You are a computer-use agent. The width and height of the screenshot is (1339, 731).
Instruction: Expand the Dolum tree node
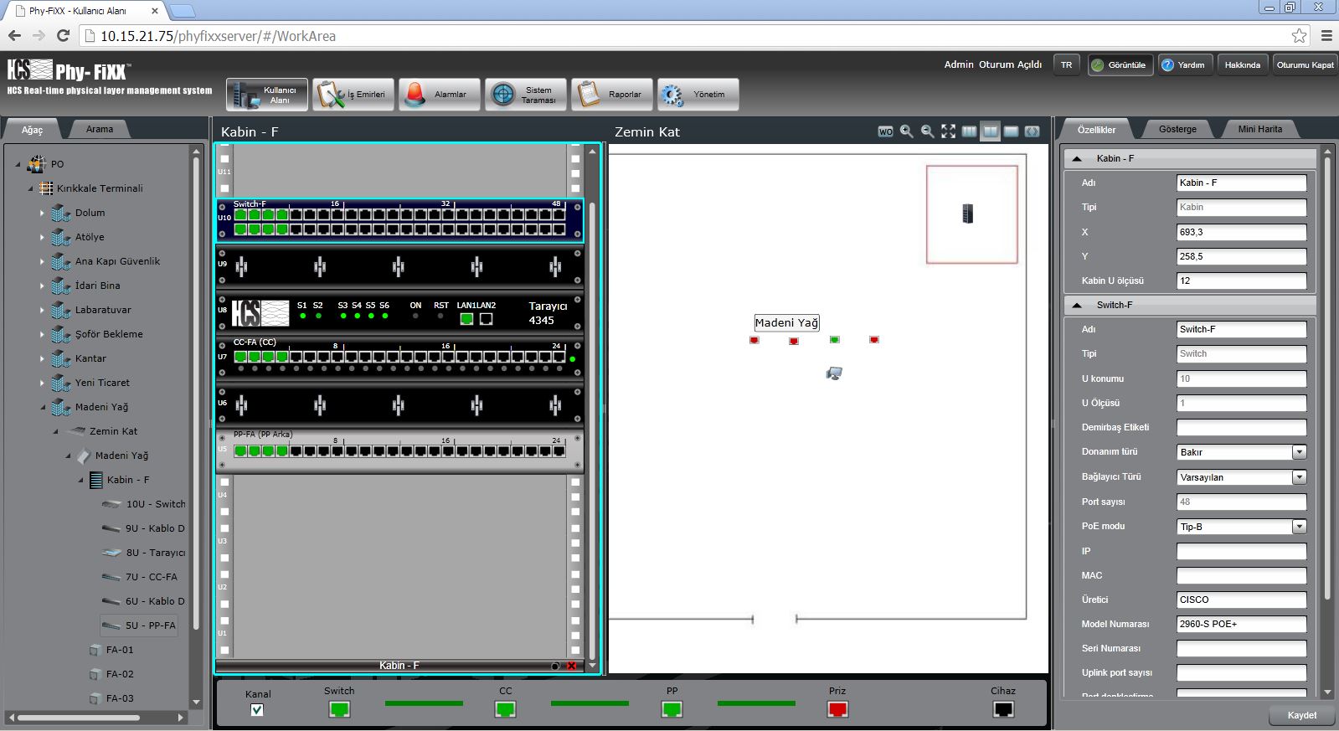point(42,214)
